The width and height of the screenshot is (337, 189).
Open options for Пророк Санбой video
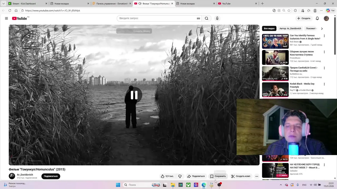[324, 68]
